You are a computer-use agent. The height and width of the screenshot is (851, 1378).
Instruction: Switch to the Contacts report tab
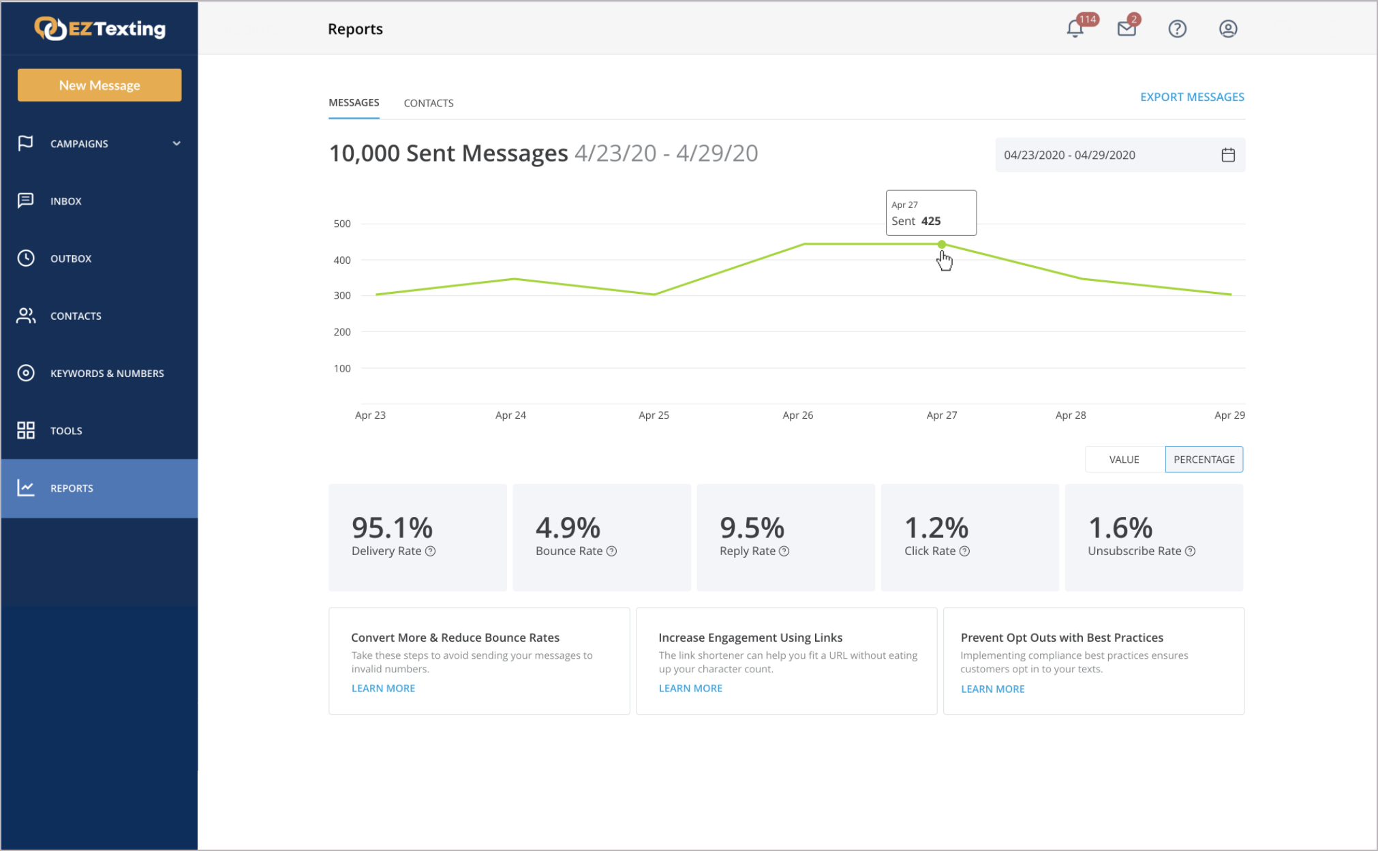(x=428, y=104)
